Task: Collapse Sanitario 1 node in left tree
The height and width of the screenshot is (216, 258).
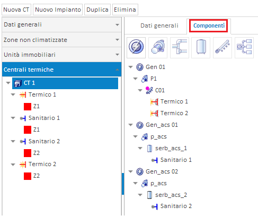Action: [x=13, y=118]
